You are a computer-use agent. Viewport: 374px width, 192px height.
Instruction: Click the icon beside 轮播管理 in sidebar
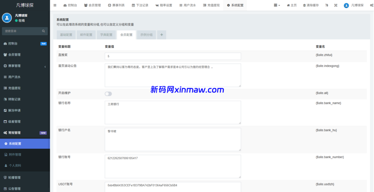(x=5, y=177)
